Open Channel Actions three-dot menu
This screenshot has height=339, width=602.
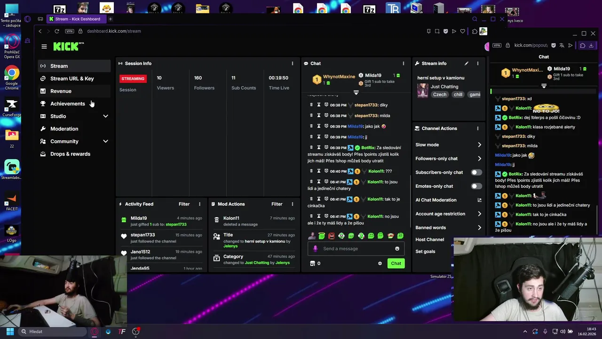pos(478,129)
